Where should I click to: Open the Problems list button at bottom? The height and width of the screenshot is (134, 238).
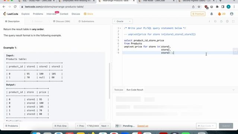(12, 126)
